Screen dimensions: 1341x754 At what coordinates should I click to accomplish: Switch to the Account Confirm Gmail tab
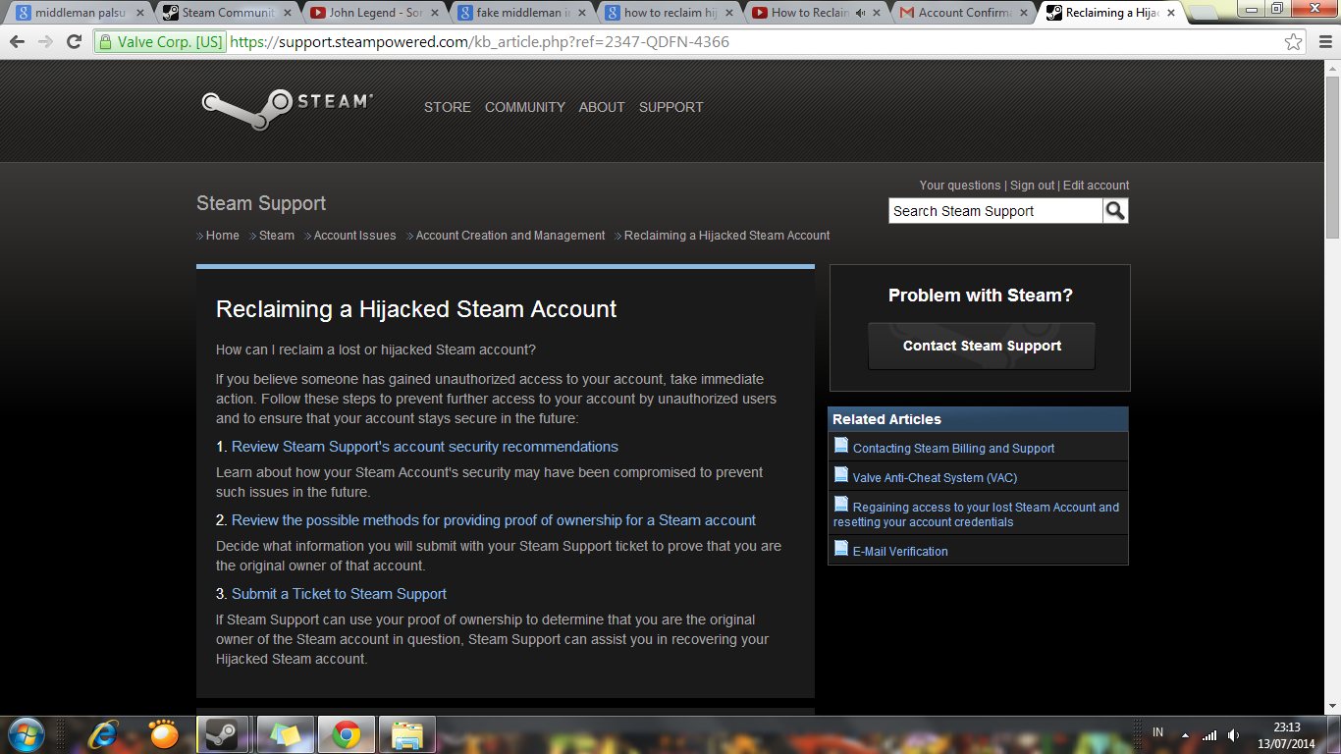pos(964,13)
